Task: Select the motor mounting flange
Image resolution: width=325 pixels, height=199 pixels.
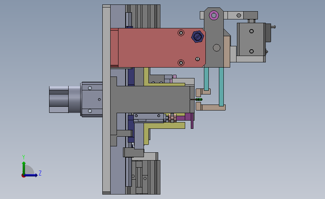Action: click(x=91, y=99)
